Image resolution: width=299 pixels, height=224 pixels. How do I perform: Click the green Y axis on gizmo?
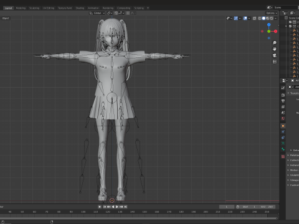click(269, 31)
